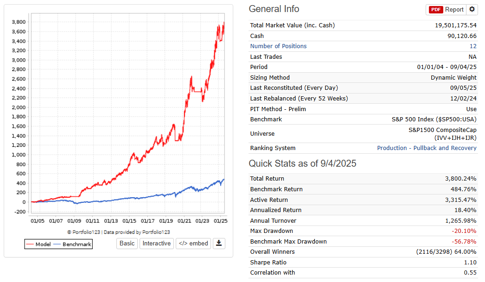Image resolution: width=485 pixels, height=282 pixels.
Task: Switch chart to Interactive view
Action: (x=156, y=243)
